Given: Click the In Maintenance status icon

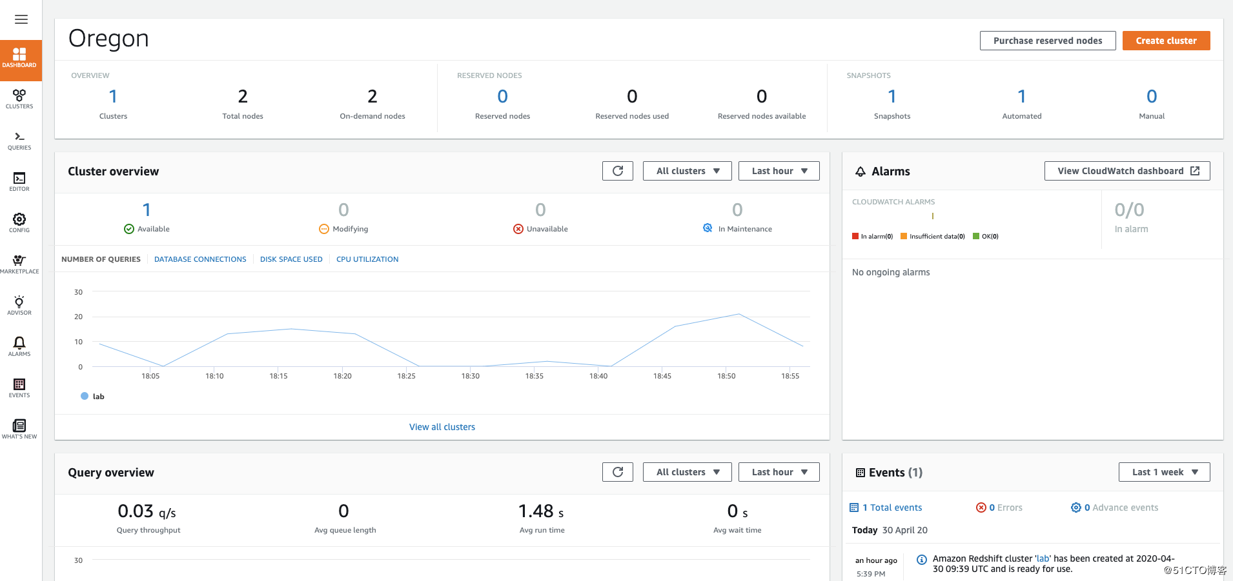Looking at the screenshot, I should pos(708,228).
